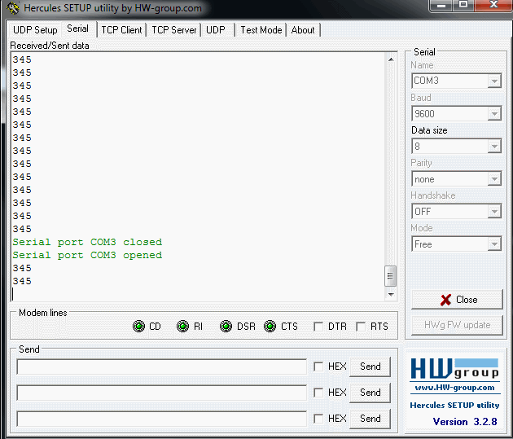Open the Baud 9600 dropdown
Viewport: 513px width, 439px height.
point(494,114)
